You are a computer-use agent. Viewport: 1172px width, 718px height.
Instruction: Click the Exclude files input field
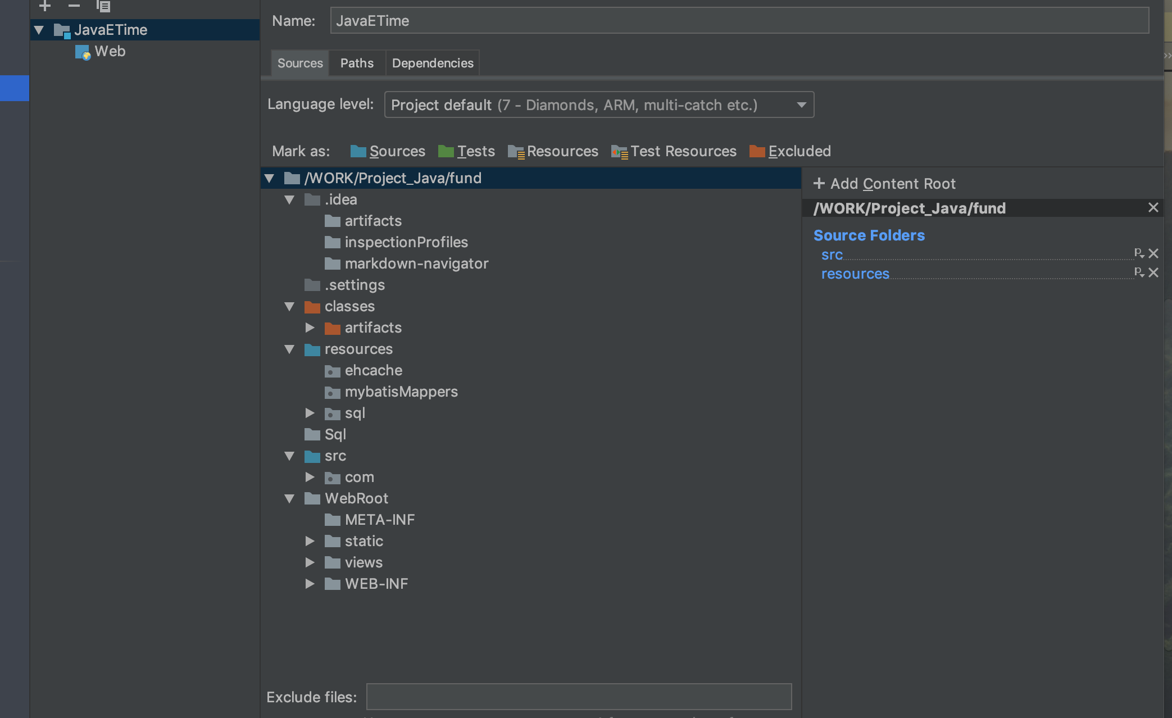pos(579,697)
